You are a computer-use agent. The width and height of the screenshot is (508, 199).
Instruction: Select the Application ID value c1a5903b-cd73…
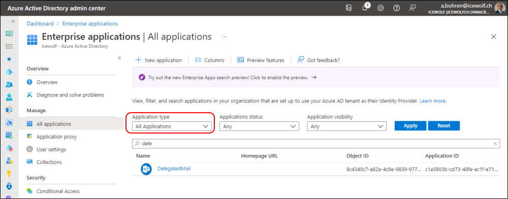[462, 170]
